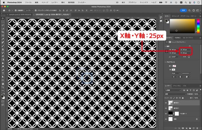Click the hue slider in Color panel
This screenshot has width=202, height=130.
[x=198, y=26]
